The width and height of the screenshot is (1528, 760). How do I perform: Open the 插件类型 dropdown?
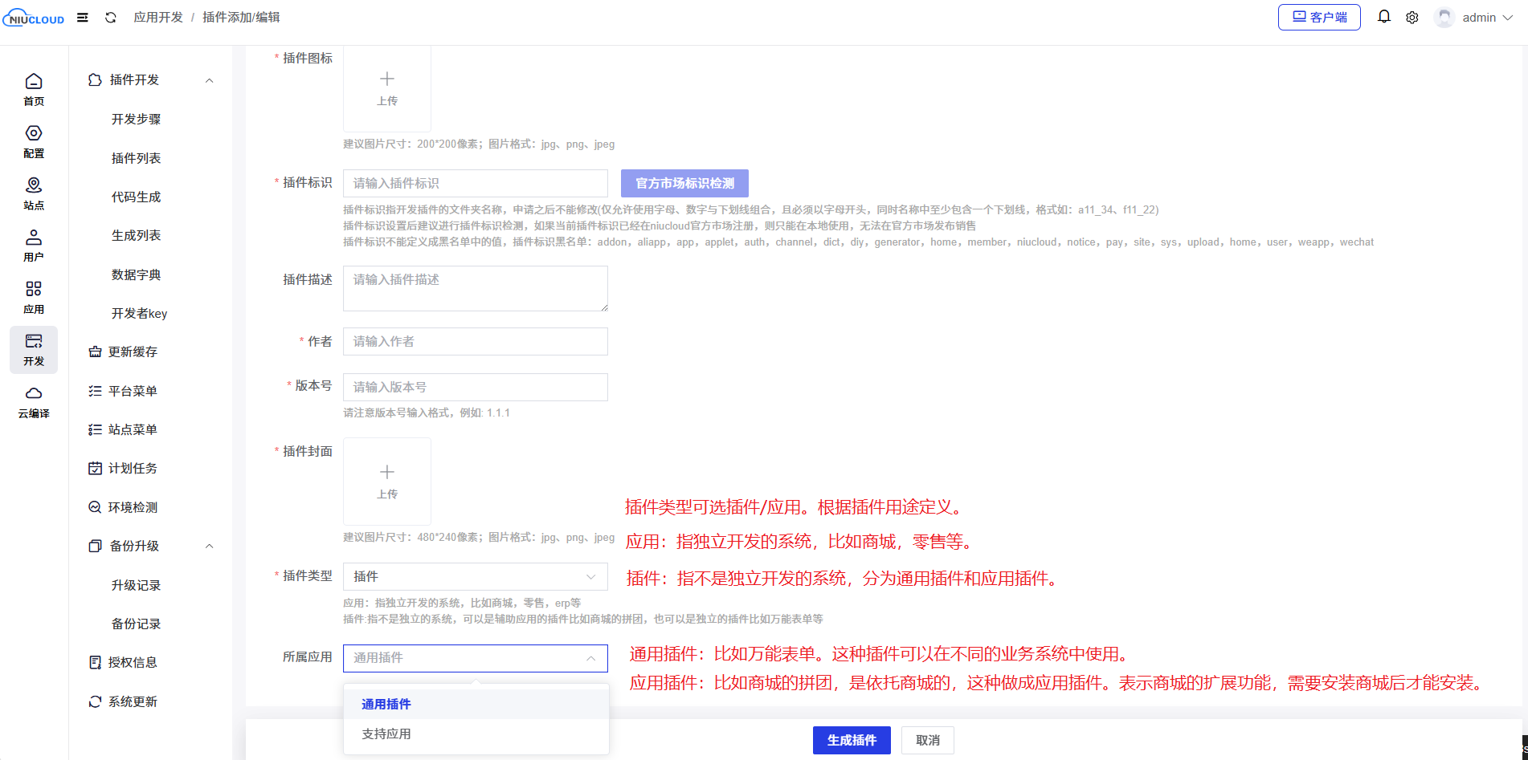tap(475, 576)
